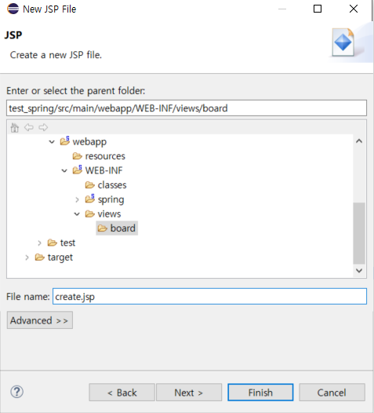Click the Back arrow in tree toolbar

click(29, 127)
